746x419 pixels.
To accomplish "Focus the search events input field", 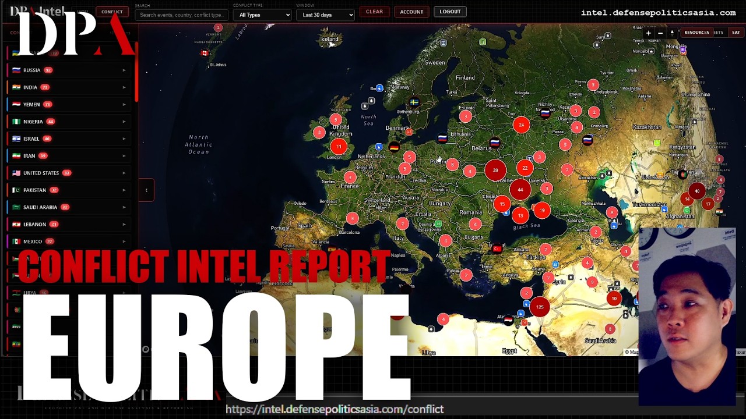I will [181, 15].
